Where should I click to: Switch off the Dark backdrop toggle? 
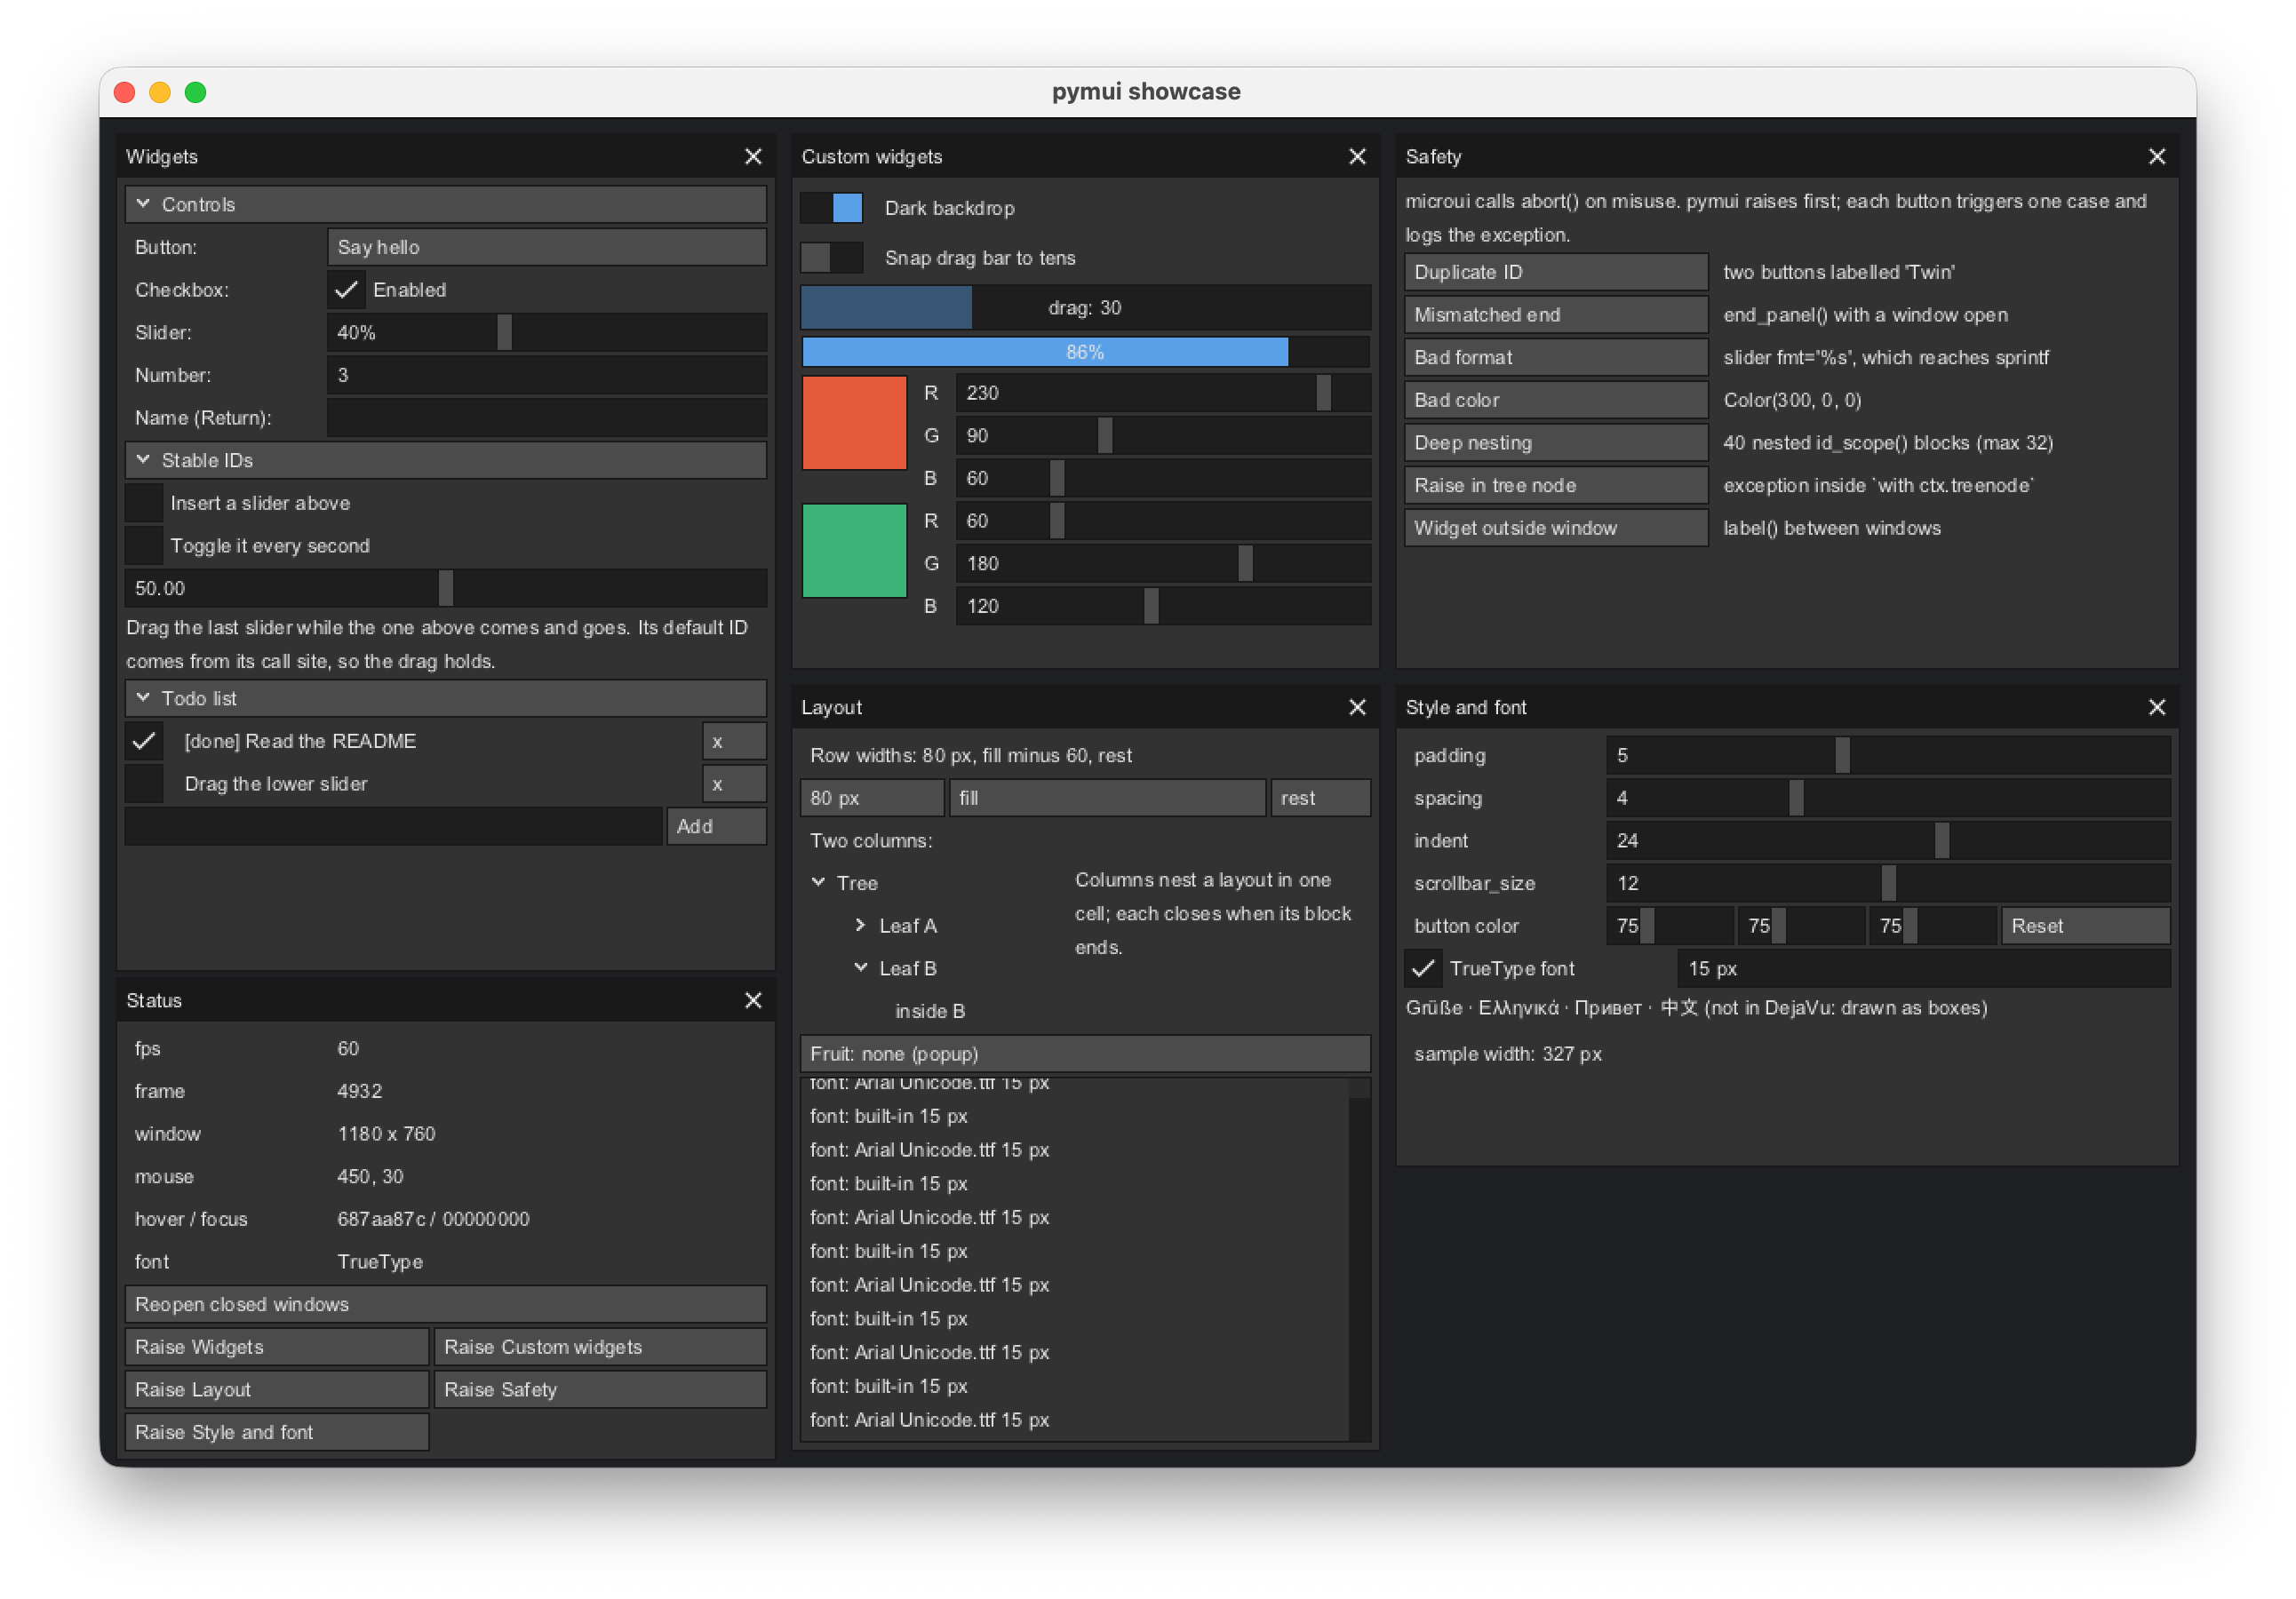(x=832, y=208)
